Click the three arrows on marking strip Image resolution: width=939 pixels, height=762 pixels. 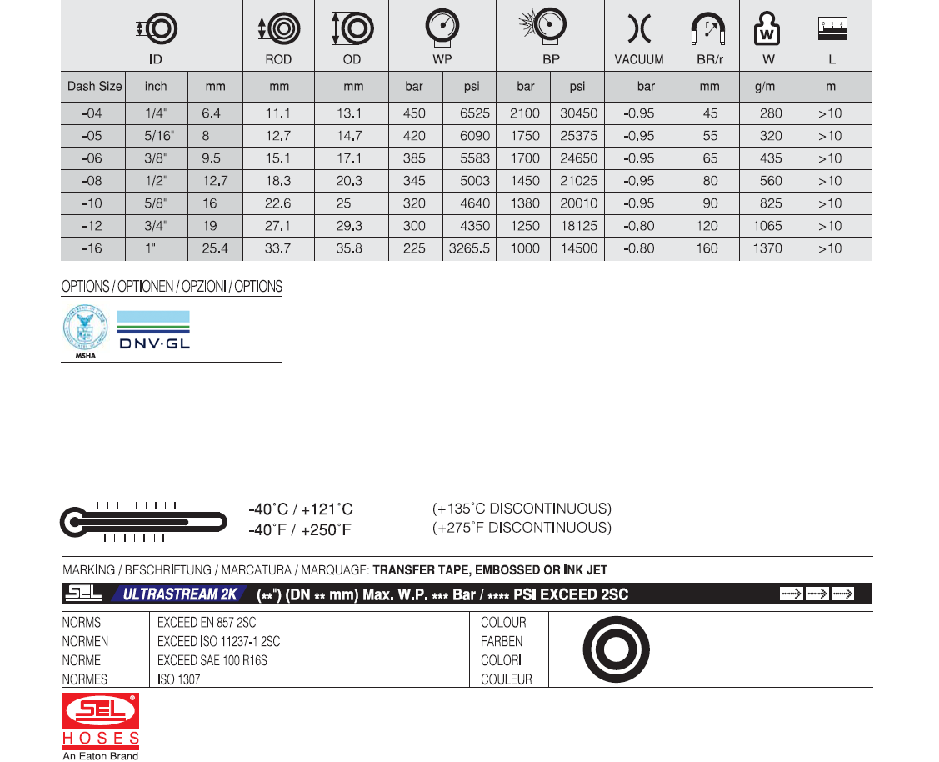[816, 594]
